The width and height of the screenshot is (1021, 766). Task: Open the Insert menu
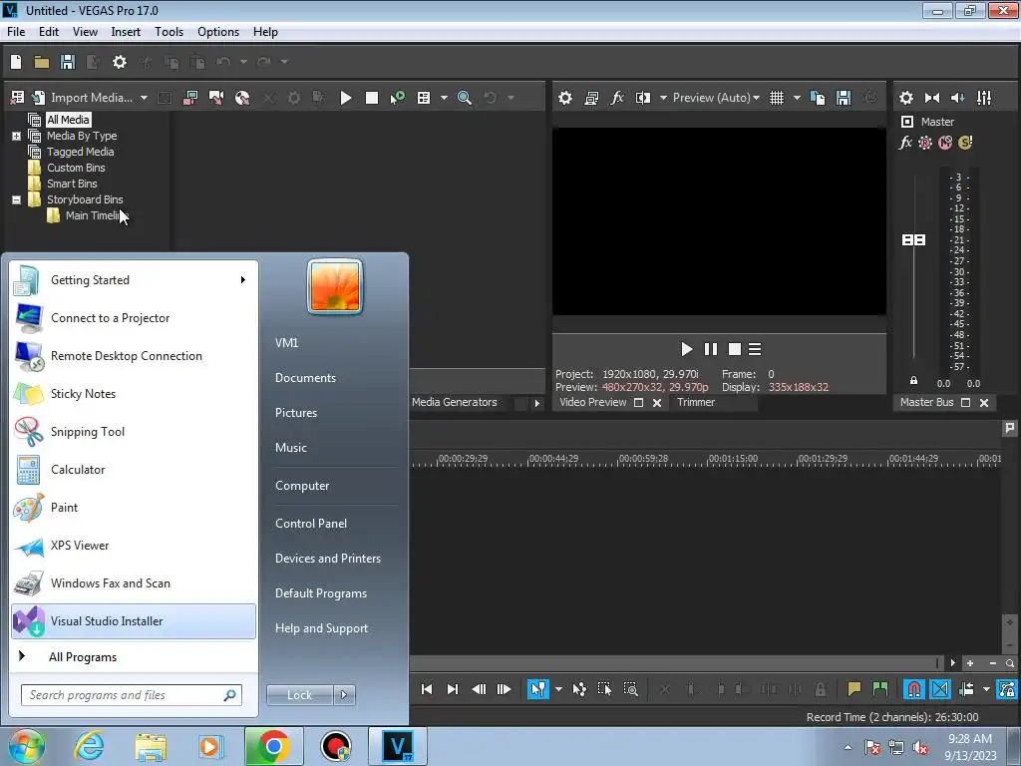point(126,32)
